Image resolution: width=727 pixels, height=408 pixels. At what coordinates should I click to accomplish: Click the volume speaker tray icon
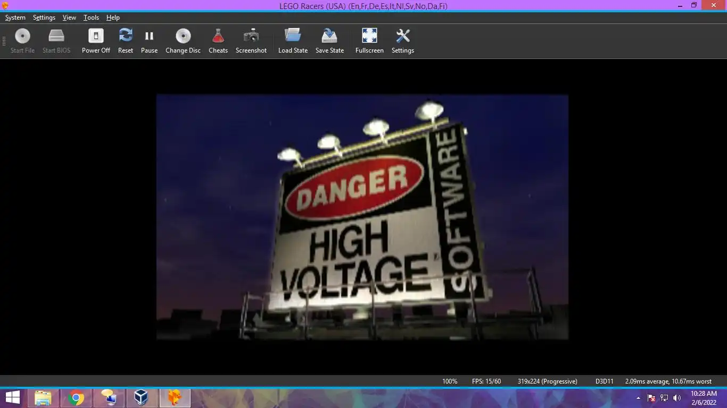[x=677, y=398]
